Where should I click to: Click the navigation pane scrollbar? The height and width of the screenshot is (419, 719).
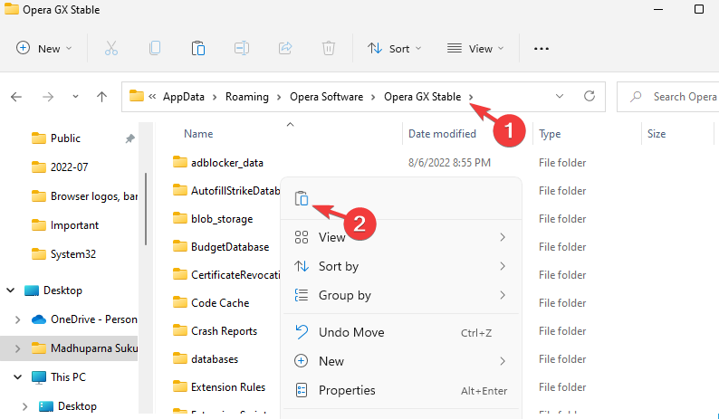click(146, 208)
